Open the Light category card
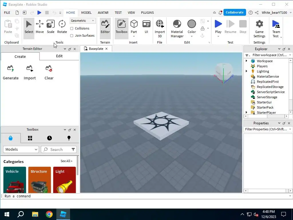 point(64,180)
